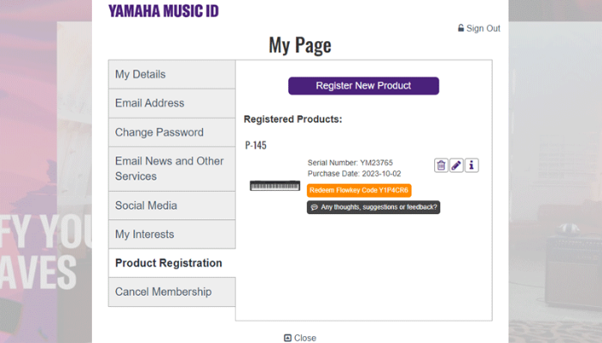Open the My Interests tab
The width and height of the screenshot is (602, 343).
click(x=172, y=235)
